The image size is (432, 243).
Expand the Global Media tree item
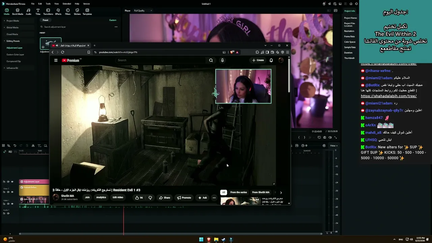coord(5,28)
